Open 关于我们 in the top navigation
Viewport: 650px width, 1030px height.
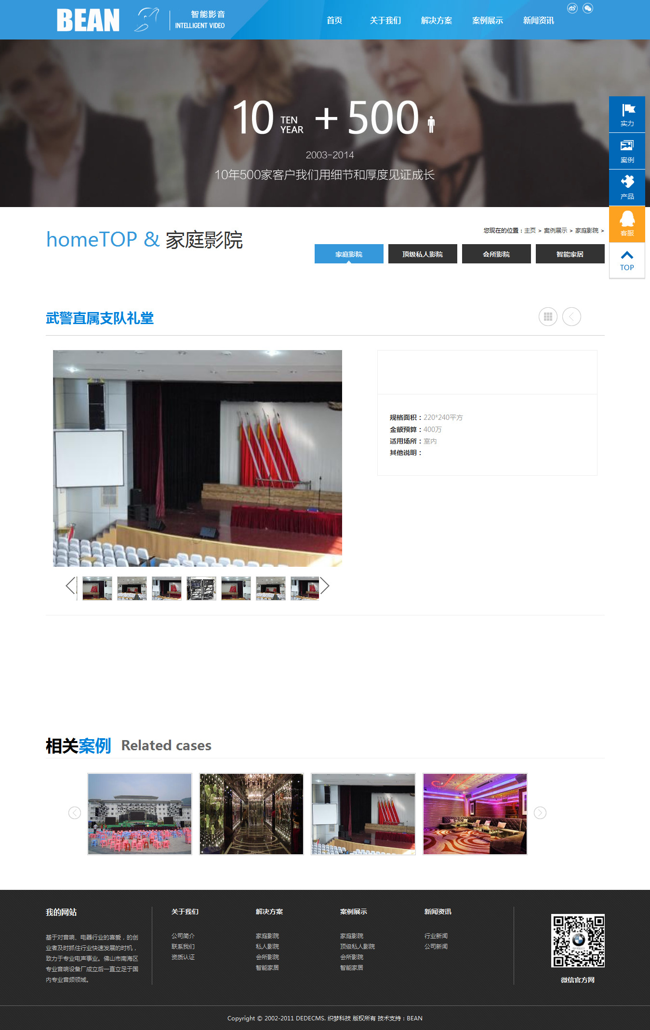coord(385,20)
